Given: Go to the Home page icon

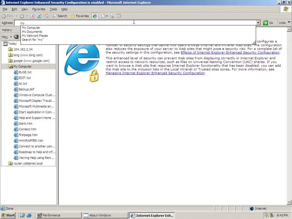Looking at the screenshot, I should point(46,16).
